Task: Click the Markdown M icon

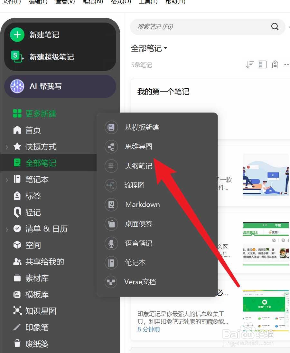Action: click(111, 204)
